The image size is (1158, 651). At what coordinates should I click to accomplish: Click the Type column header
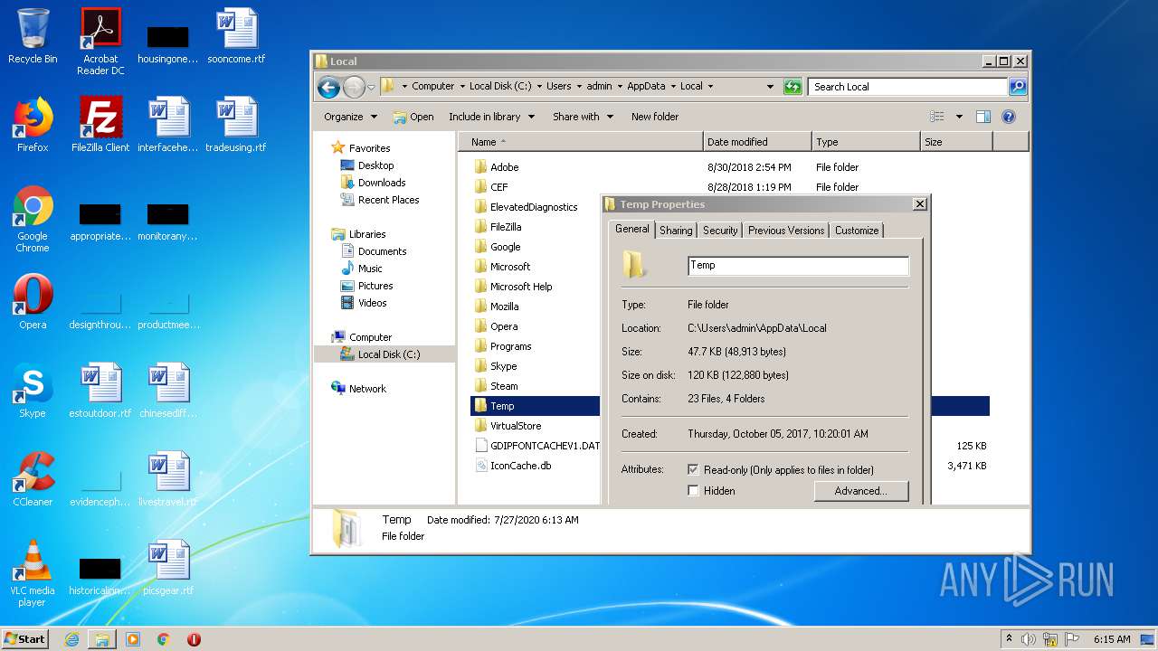pos(865,142)
